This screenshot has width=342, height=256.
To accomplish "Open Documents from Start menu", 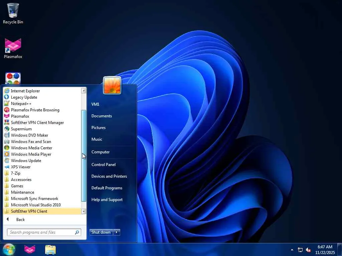I will [102, 116].
